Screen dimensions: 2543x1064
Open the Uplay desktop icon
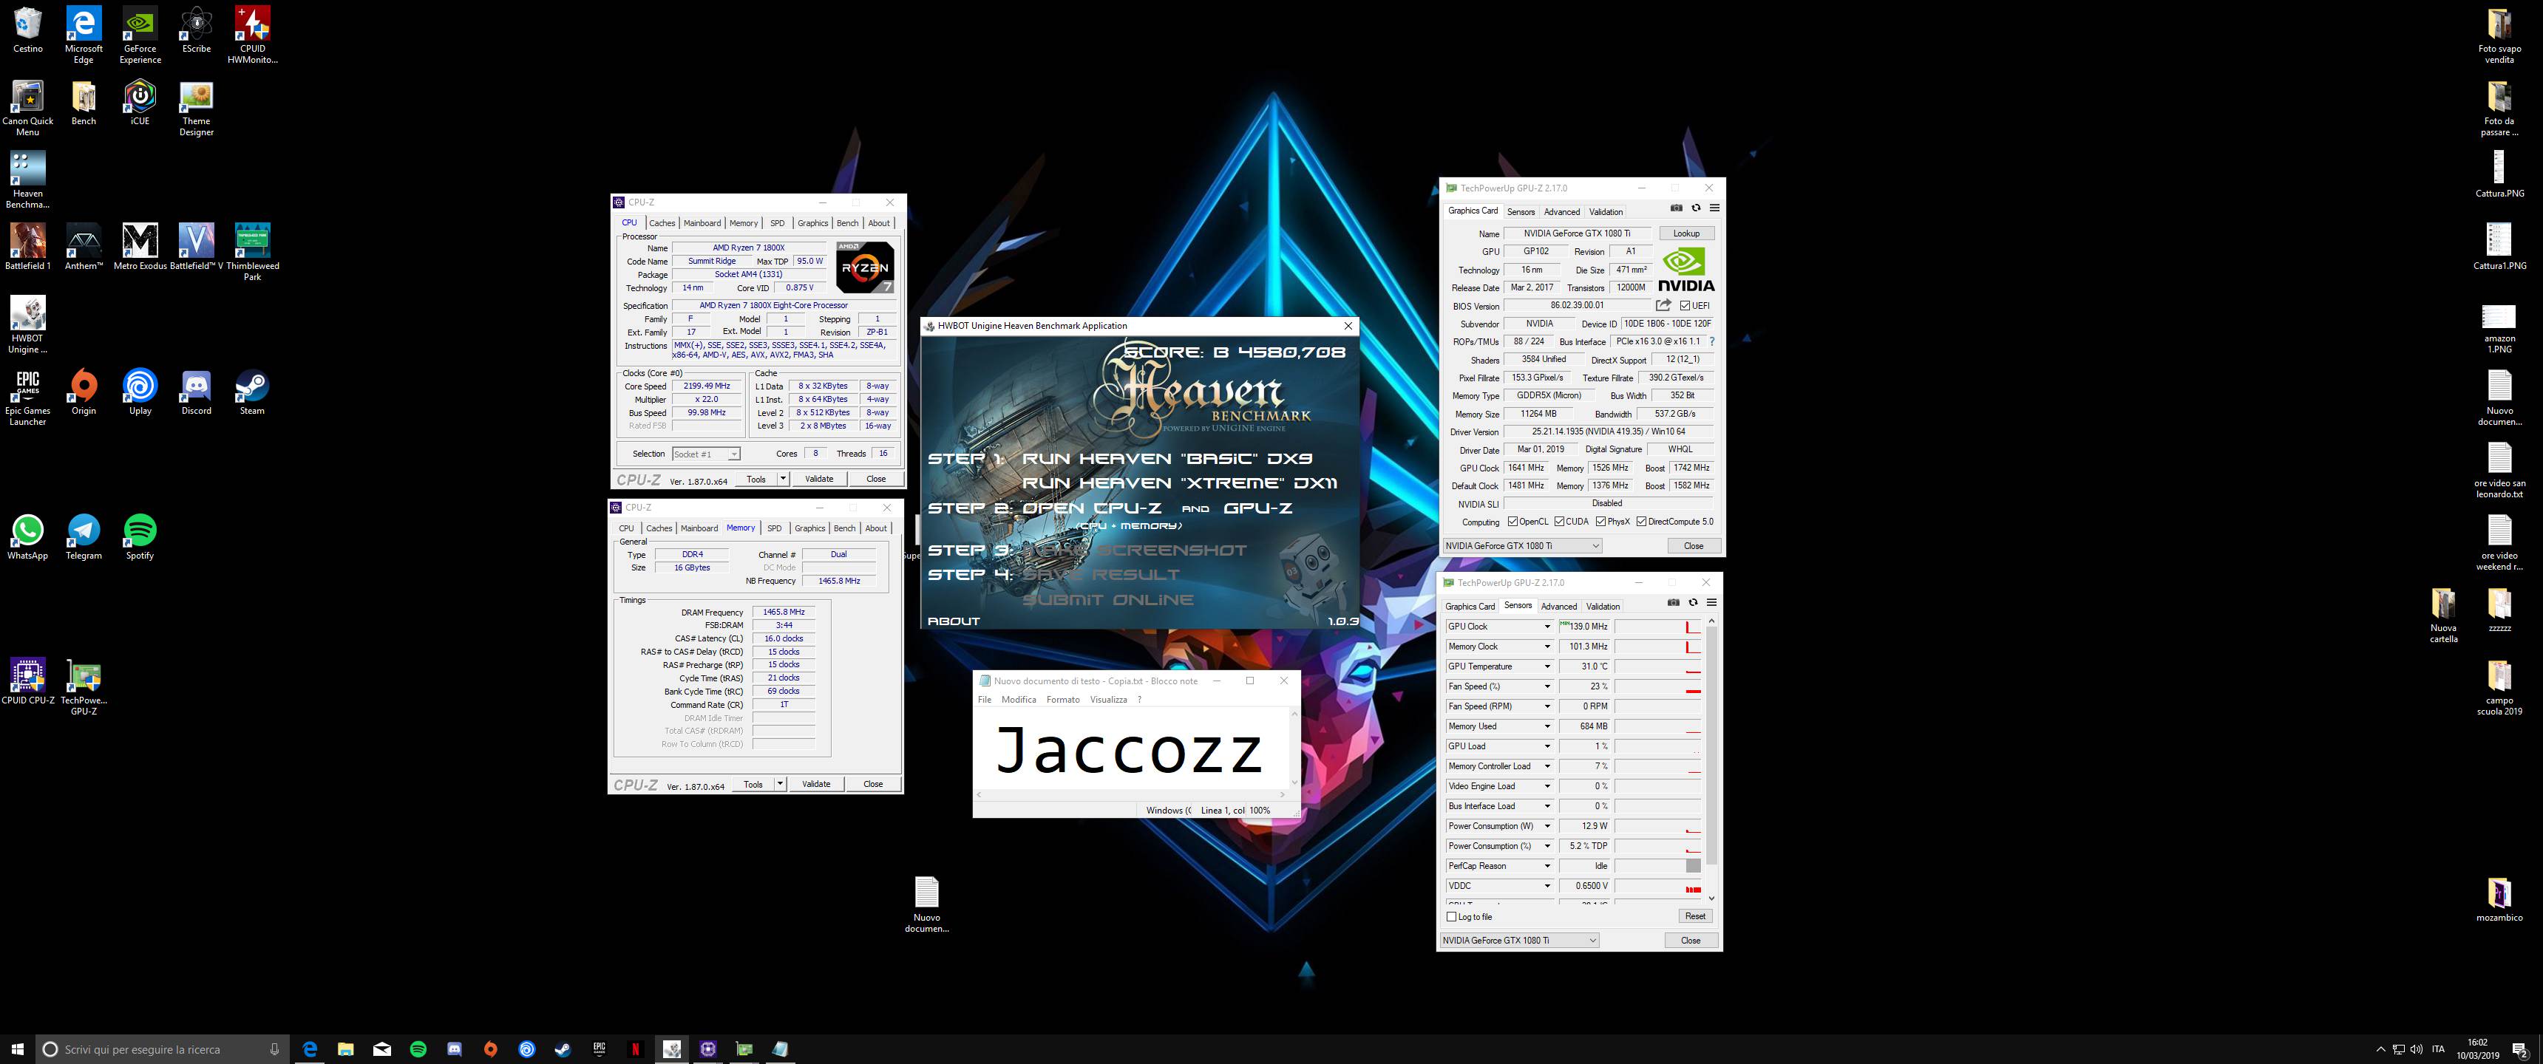140,392
